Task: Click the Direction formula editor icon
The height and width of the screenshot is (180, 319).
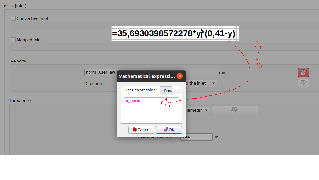Action: tap(303, 83)
